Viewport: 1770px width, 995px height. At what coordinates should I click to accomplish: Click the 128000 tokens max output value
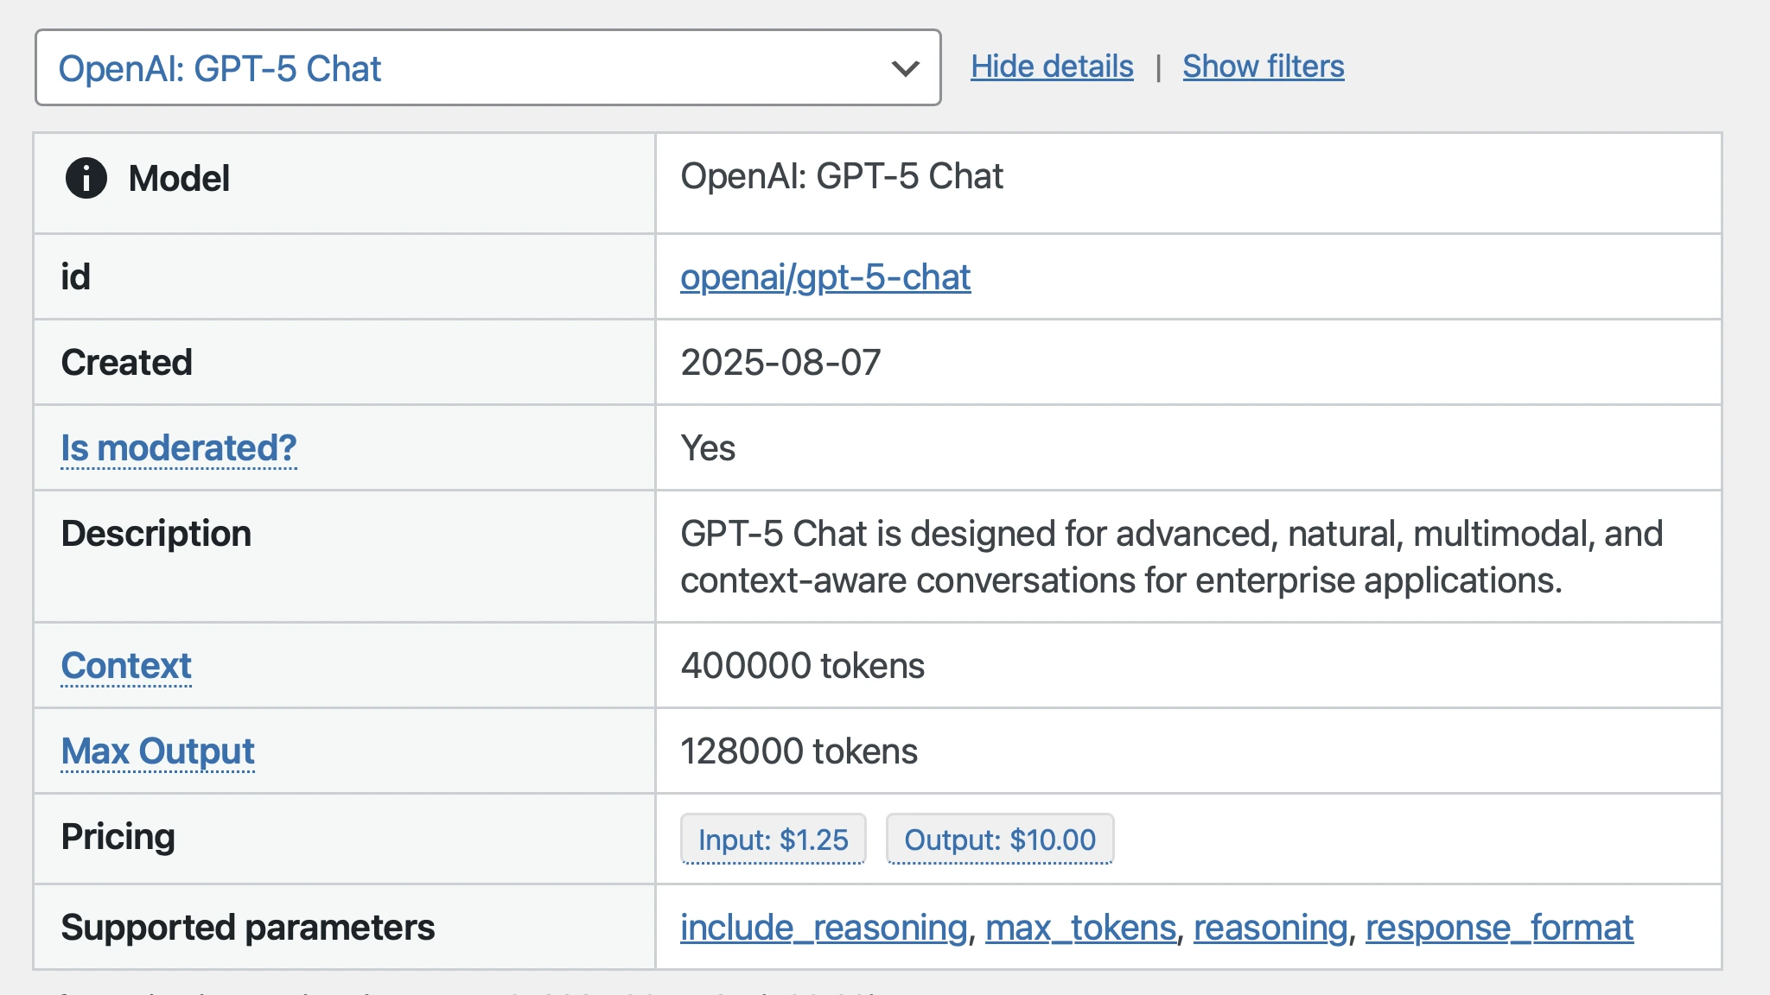tap(799, 751)
